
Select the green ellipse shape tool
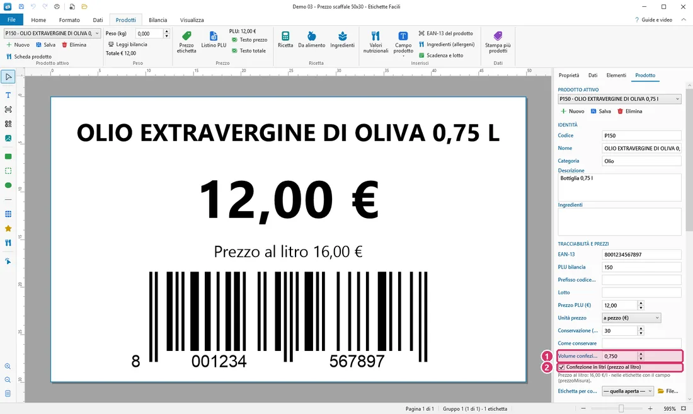coord(8,185)
